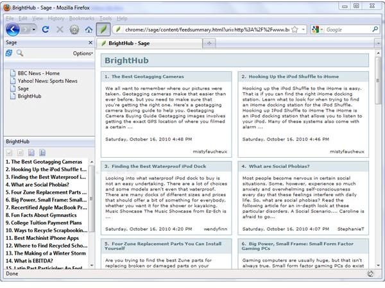The height and width of the screenshot is (288, 385).
Task: Click second icon in BrightHub item toolbar
Action: (20, 153)
